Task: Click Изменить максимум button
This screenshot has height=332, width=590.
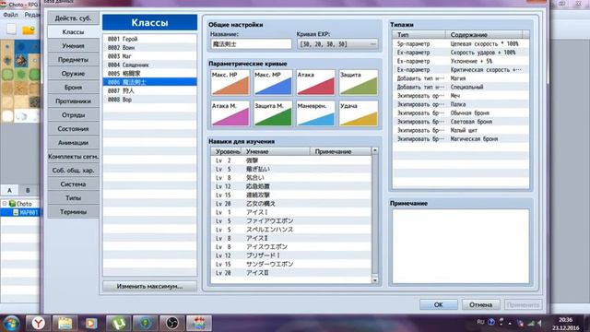Action: pos(149,287)
